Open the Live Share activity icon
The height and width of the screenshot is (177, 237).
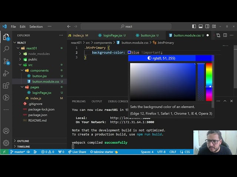pos(6,97)
